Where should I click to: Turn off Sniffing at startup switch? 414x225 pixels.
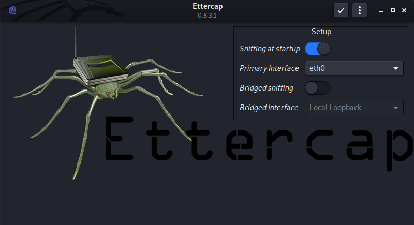(317, 49)
